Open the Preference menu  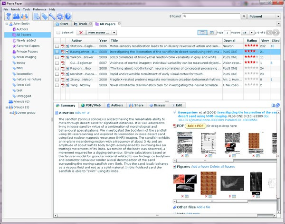[x=39, y=9]
